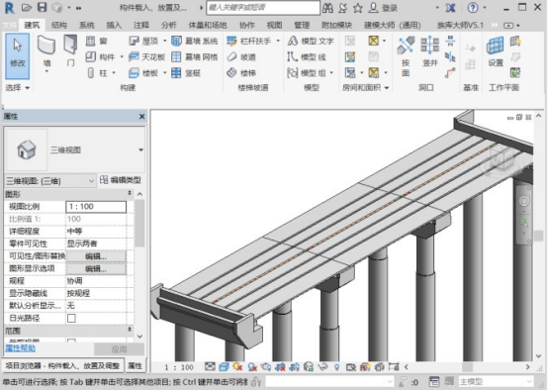Viewport: 548px width, 391px height.
Task: Click the Curtain System (幕墙 系统) tool
Action: click(x=195, y=42)
